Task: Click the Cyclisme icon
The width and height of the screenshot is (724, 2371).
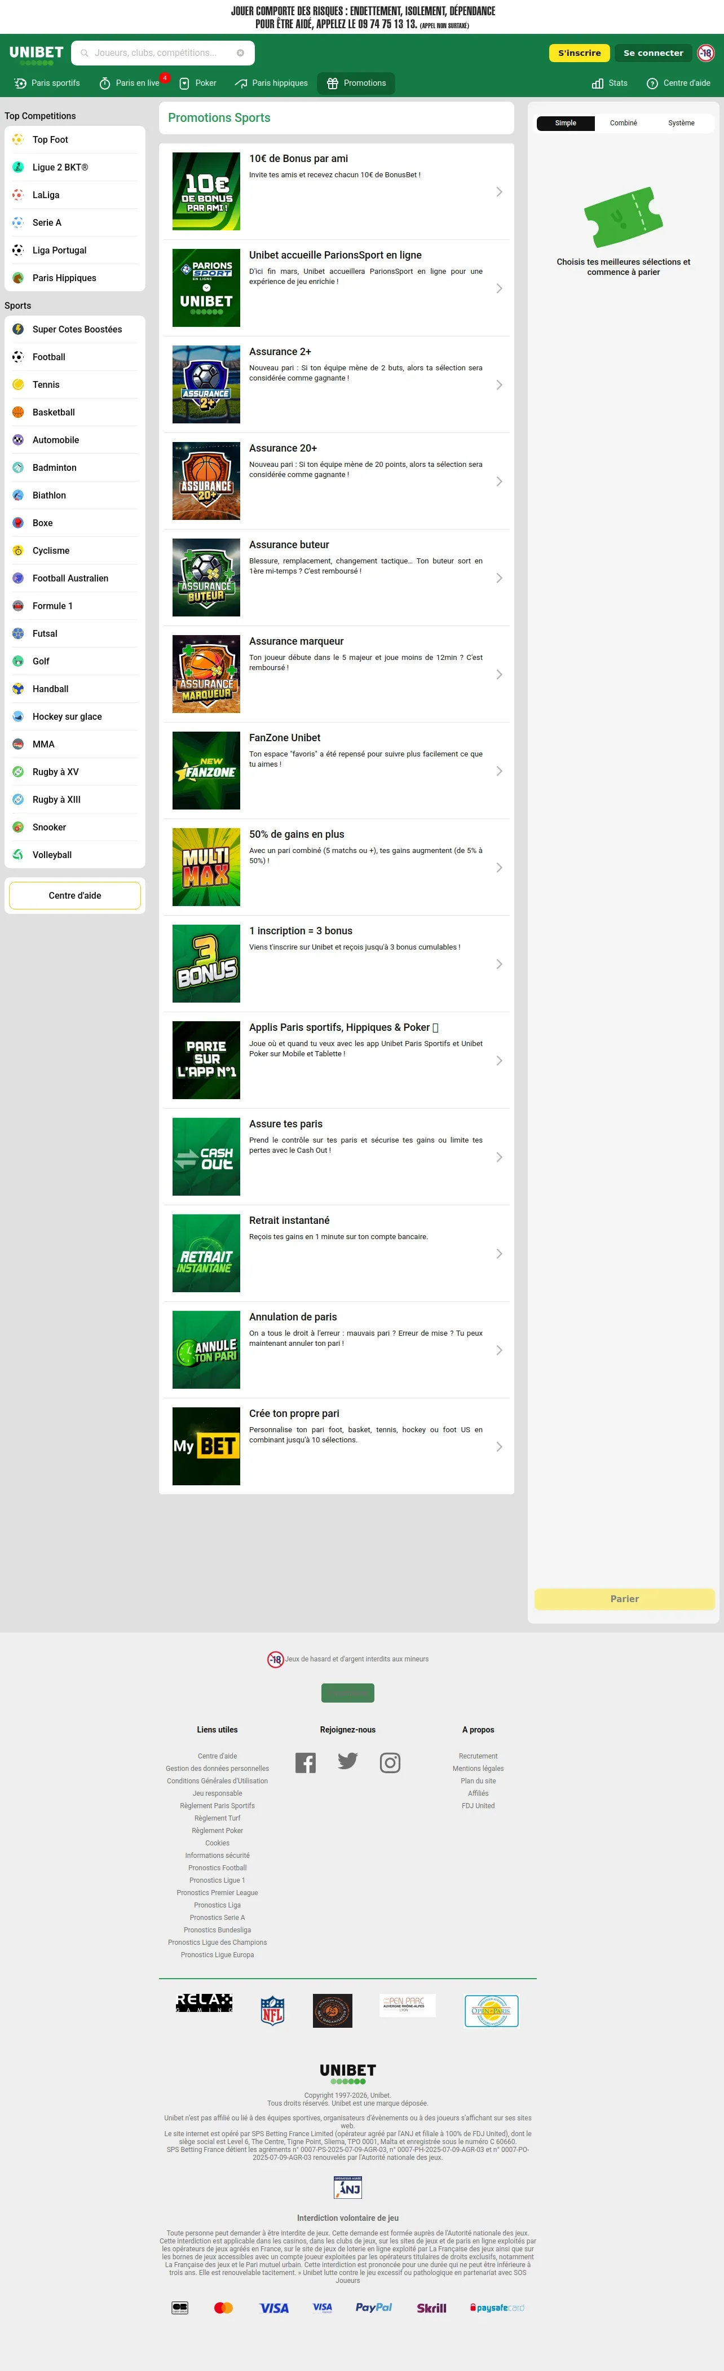Action: click(x=17, y=550)
